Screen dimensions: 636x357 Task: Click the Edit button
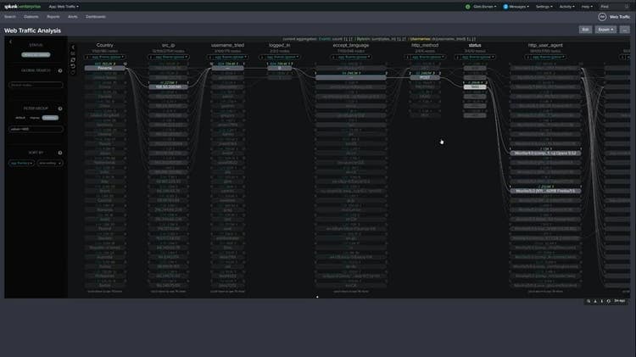(x=585, y=29)
